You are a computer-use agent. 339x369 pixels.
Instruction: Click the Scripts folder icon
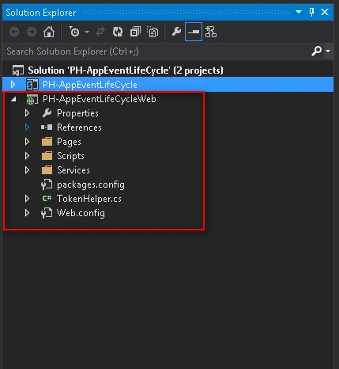[x=47, y=156]
